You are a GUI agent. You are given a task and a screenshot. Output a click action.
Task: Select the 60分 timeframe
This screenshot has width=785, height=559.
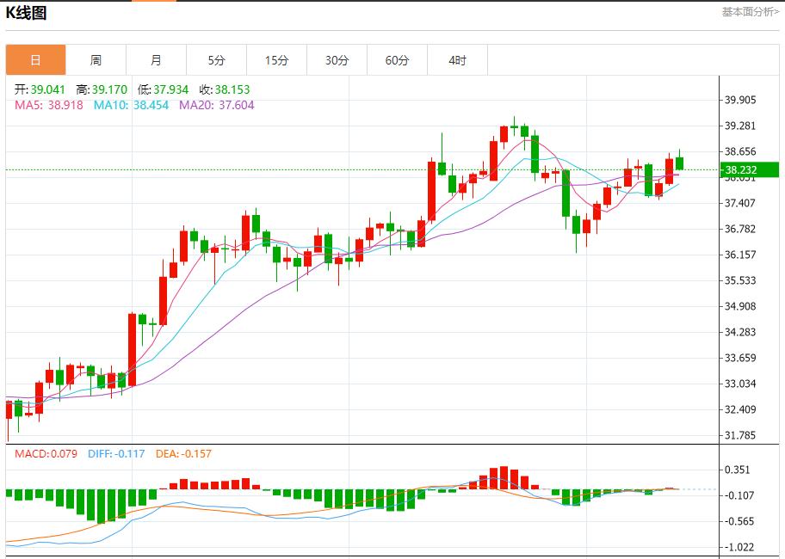pyautogui.click(x=397, y=60)
